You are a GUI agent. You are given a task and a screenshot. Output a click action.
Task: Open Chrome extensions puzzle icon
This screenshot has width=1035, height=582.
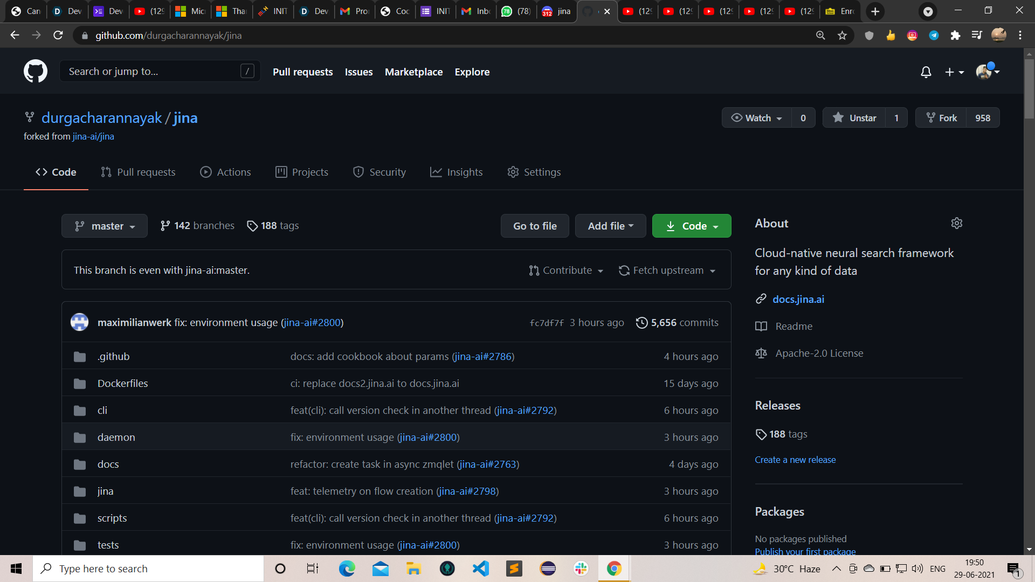[955, 36]
